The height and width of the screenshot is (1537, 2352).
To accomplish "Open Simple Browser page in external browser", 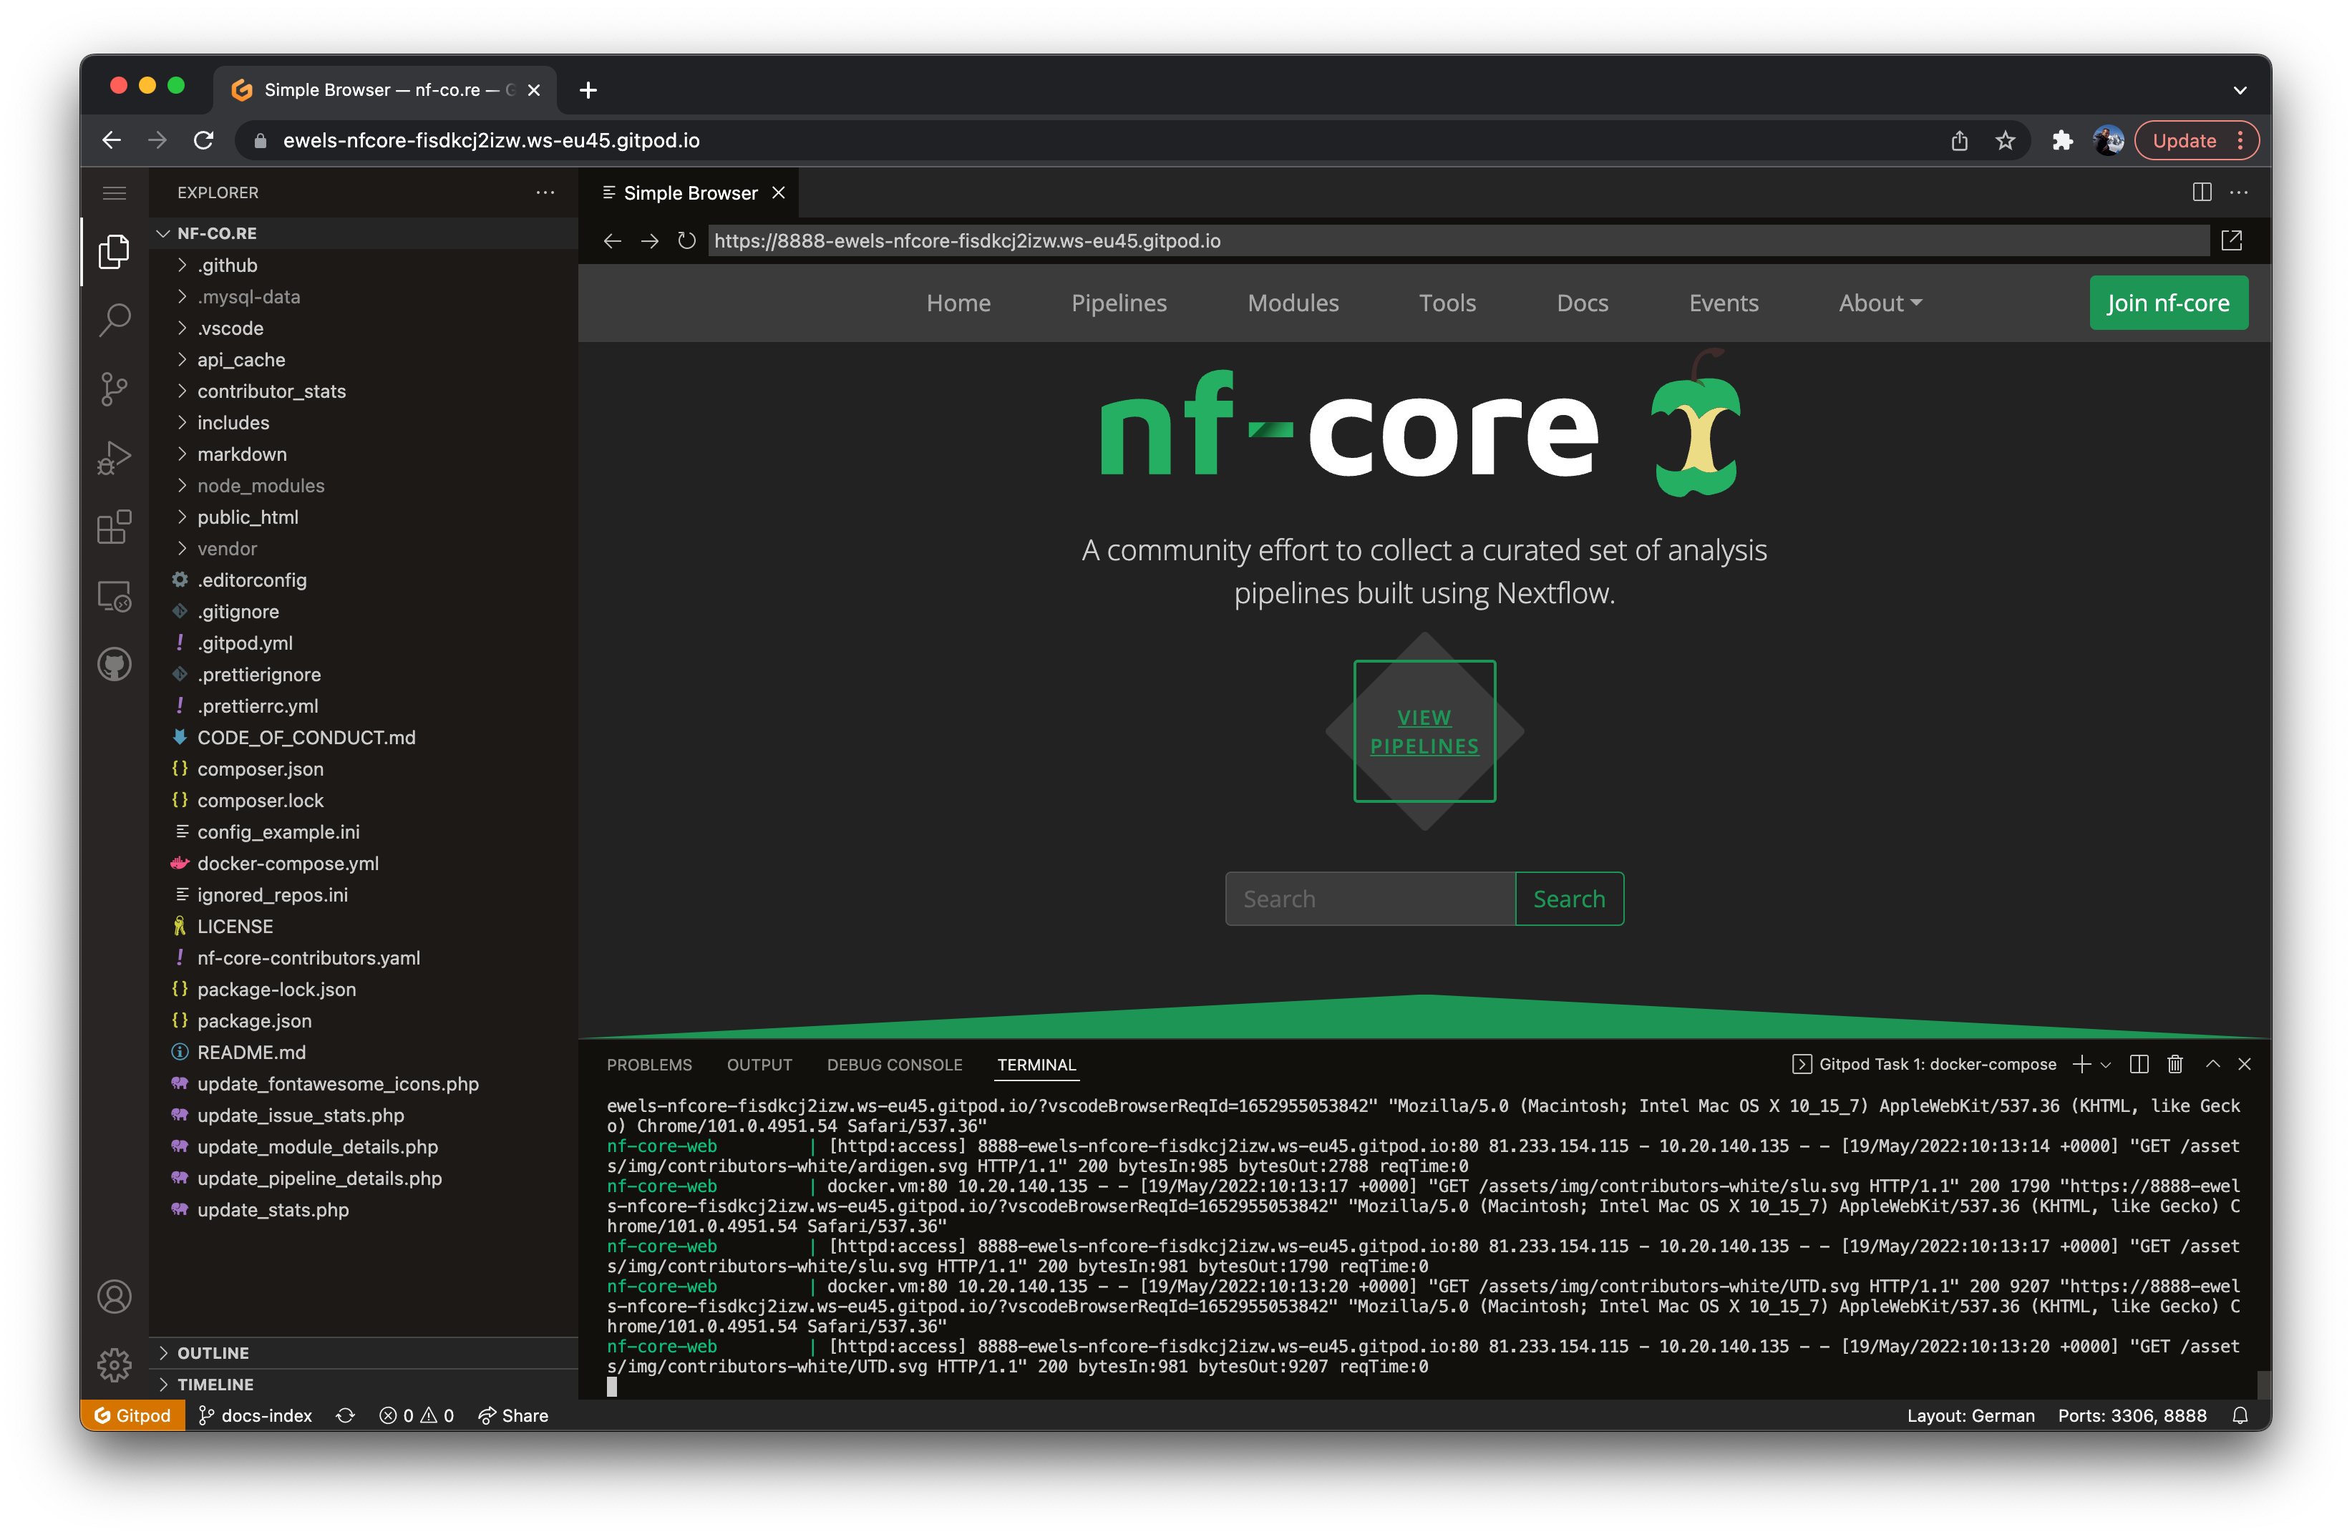I will coord(2232,240).
